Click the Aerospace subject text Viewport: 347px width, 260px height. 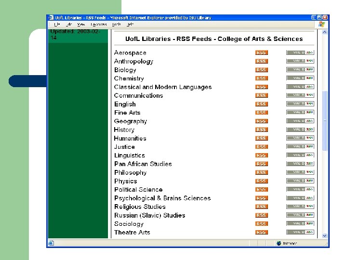tap(130, 53)
